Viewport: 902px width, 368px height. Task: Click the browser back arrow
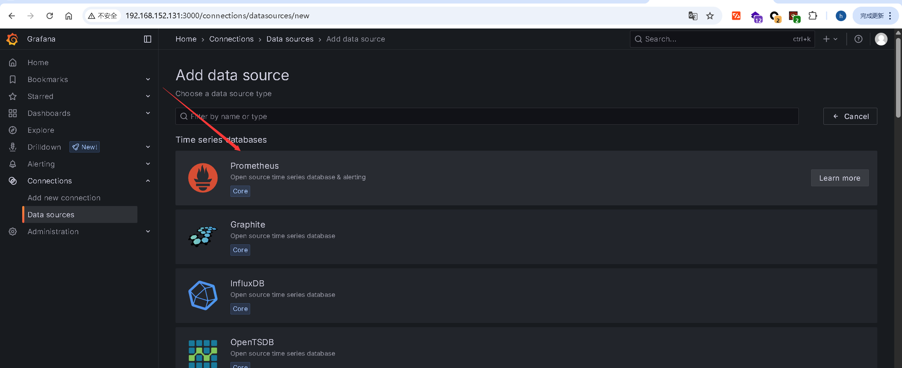click(x=12, y=15)
